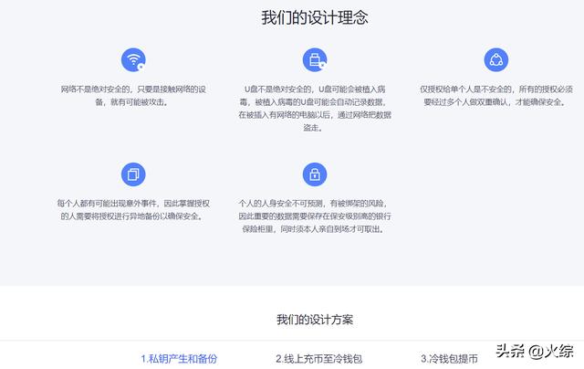Click text starting 网络不是绝对安全的
584x369 pixels.
coord(133,95)
